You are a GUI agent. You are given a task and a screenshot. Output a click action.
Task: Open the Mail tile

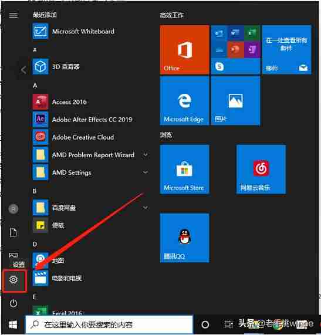[286, 49]
